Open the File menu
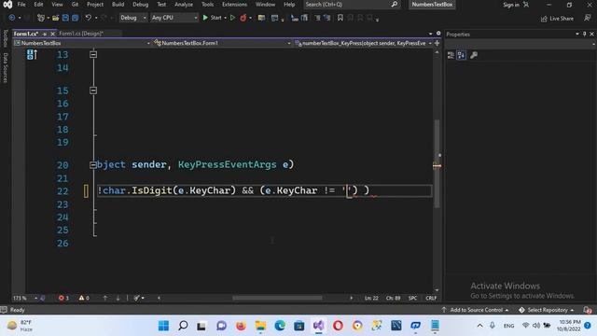The image size is (597, 336). 21,4
